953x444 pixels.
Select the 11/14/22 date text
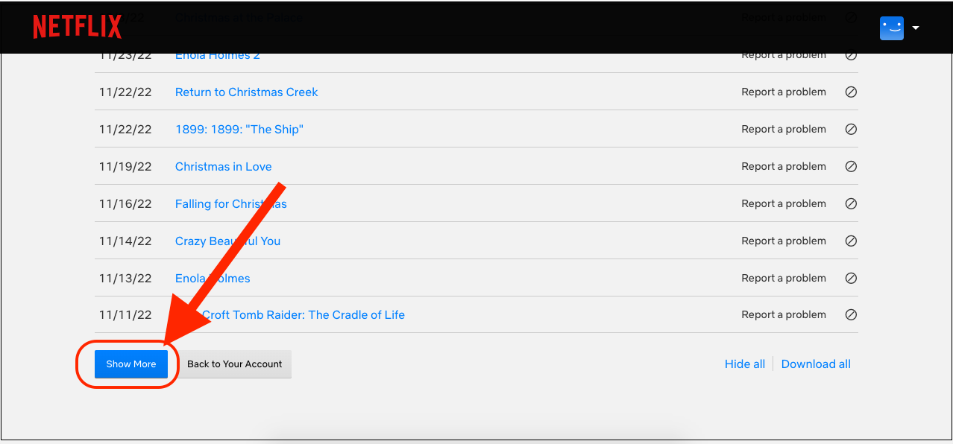click(125, 241)
